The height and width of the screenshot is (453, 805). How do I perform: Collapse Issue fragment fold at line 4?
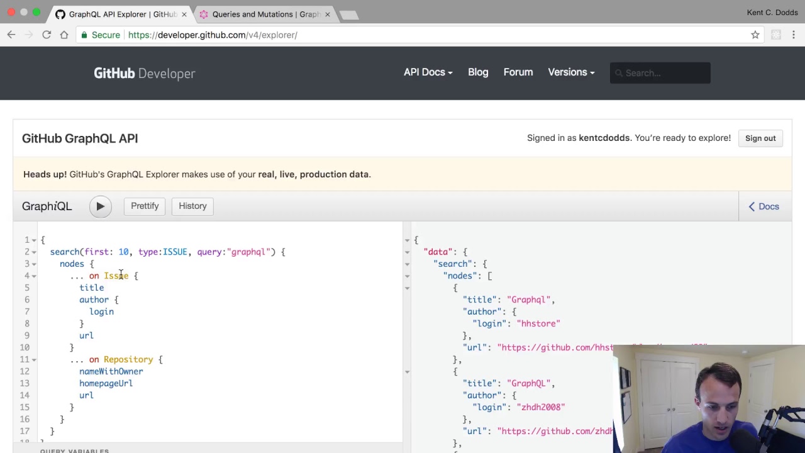pyautogui.click(x=34, y=276)
